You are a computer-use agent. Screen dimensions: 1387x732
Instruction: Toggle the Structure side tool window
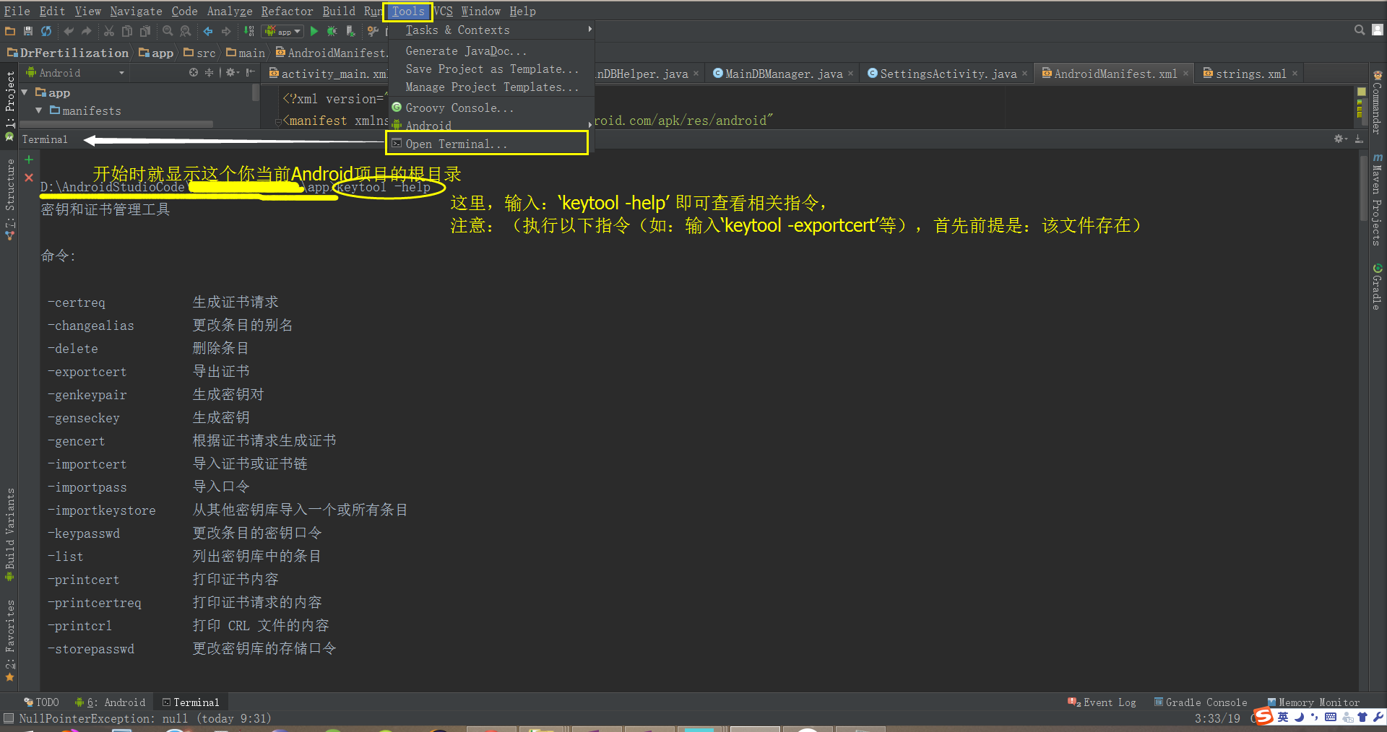[x=10, y=199]
